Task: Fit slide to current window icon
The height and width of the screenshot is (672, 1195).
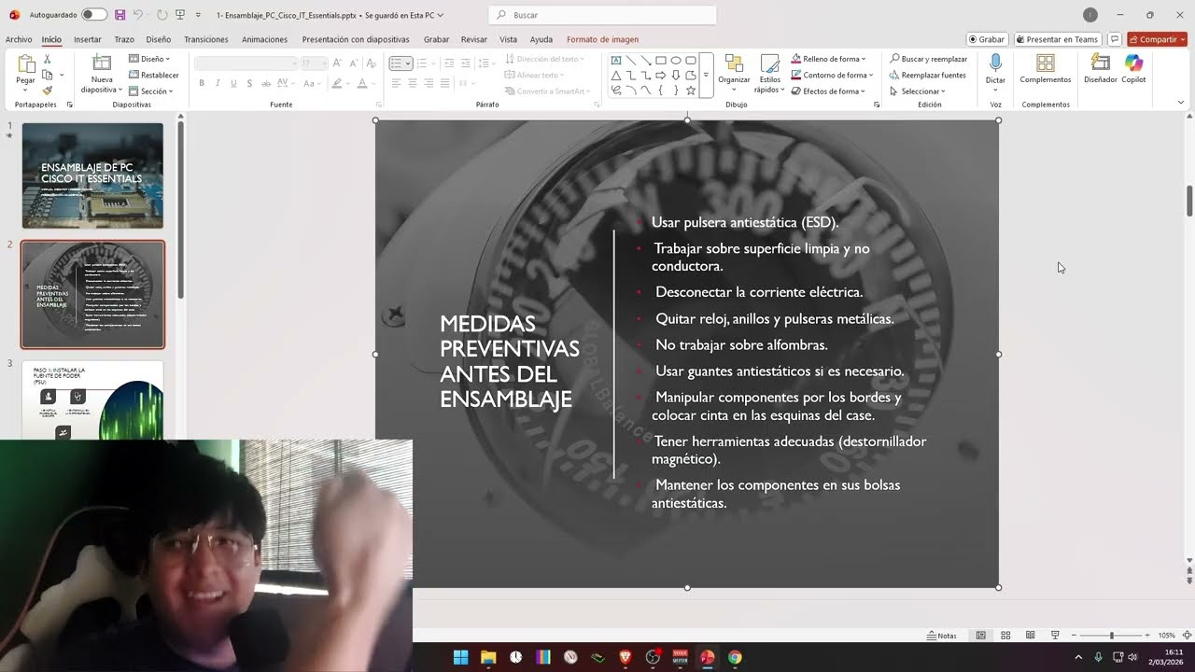Action: [1185, 636]
